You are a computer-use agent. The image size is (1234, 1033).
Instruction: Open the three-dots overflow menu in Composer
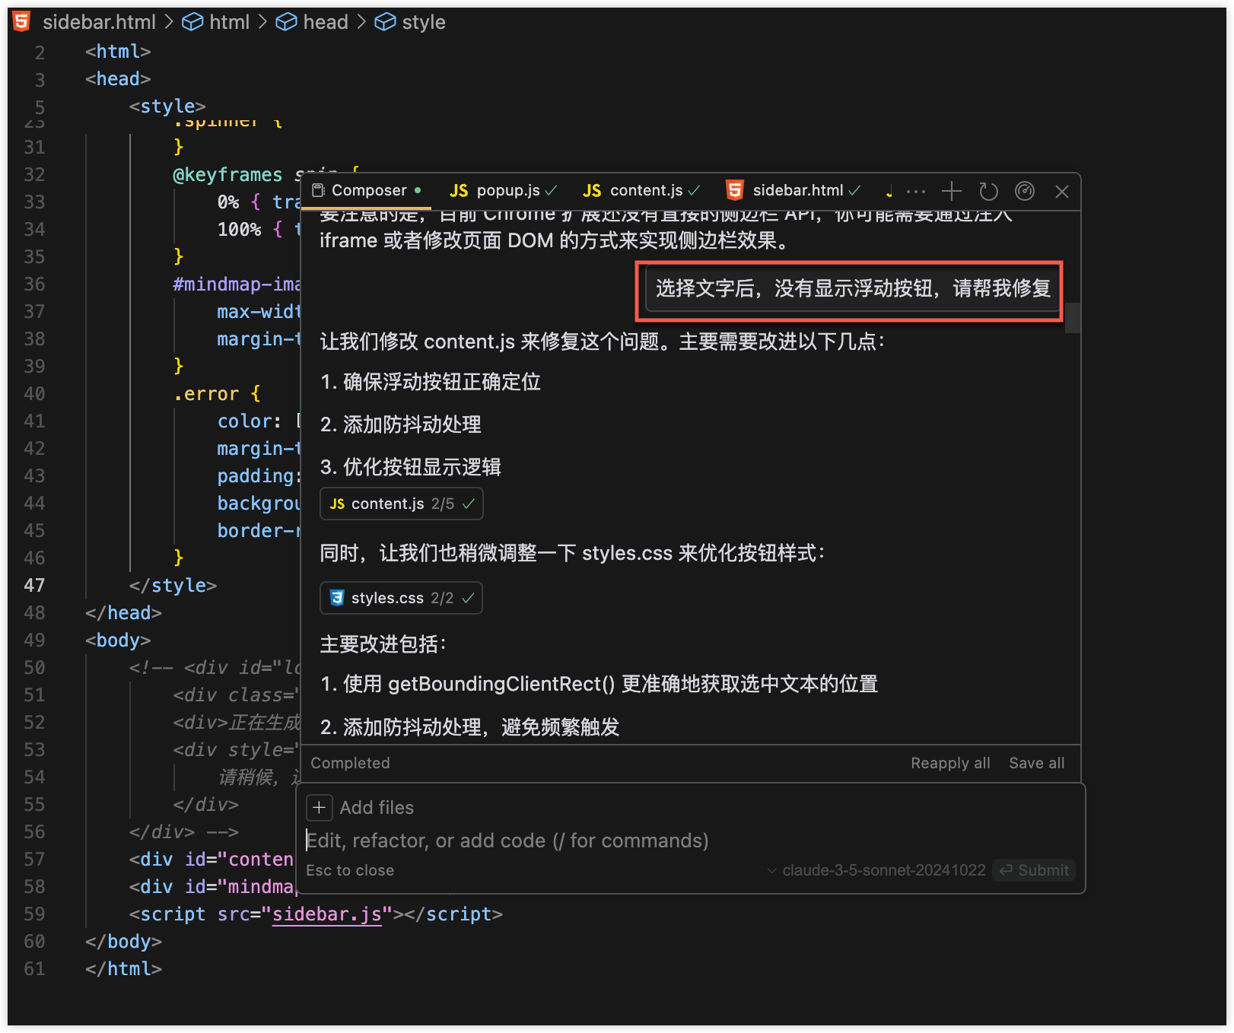click(x=916, y=191)
